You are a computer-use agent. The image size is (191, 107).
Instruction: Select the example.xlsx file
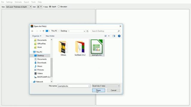pos(97,48)
